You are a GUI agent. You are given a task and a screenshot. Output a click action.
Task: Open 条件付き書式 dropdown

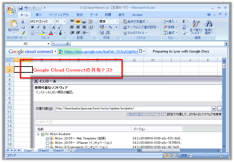135,22
